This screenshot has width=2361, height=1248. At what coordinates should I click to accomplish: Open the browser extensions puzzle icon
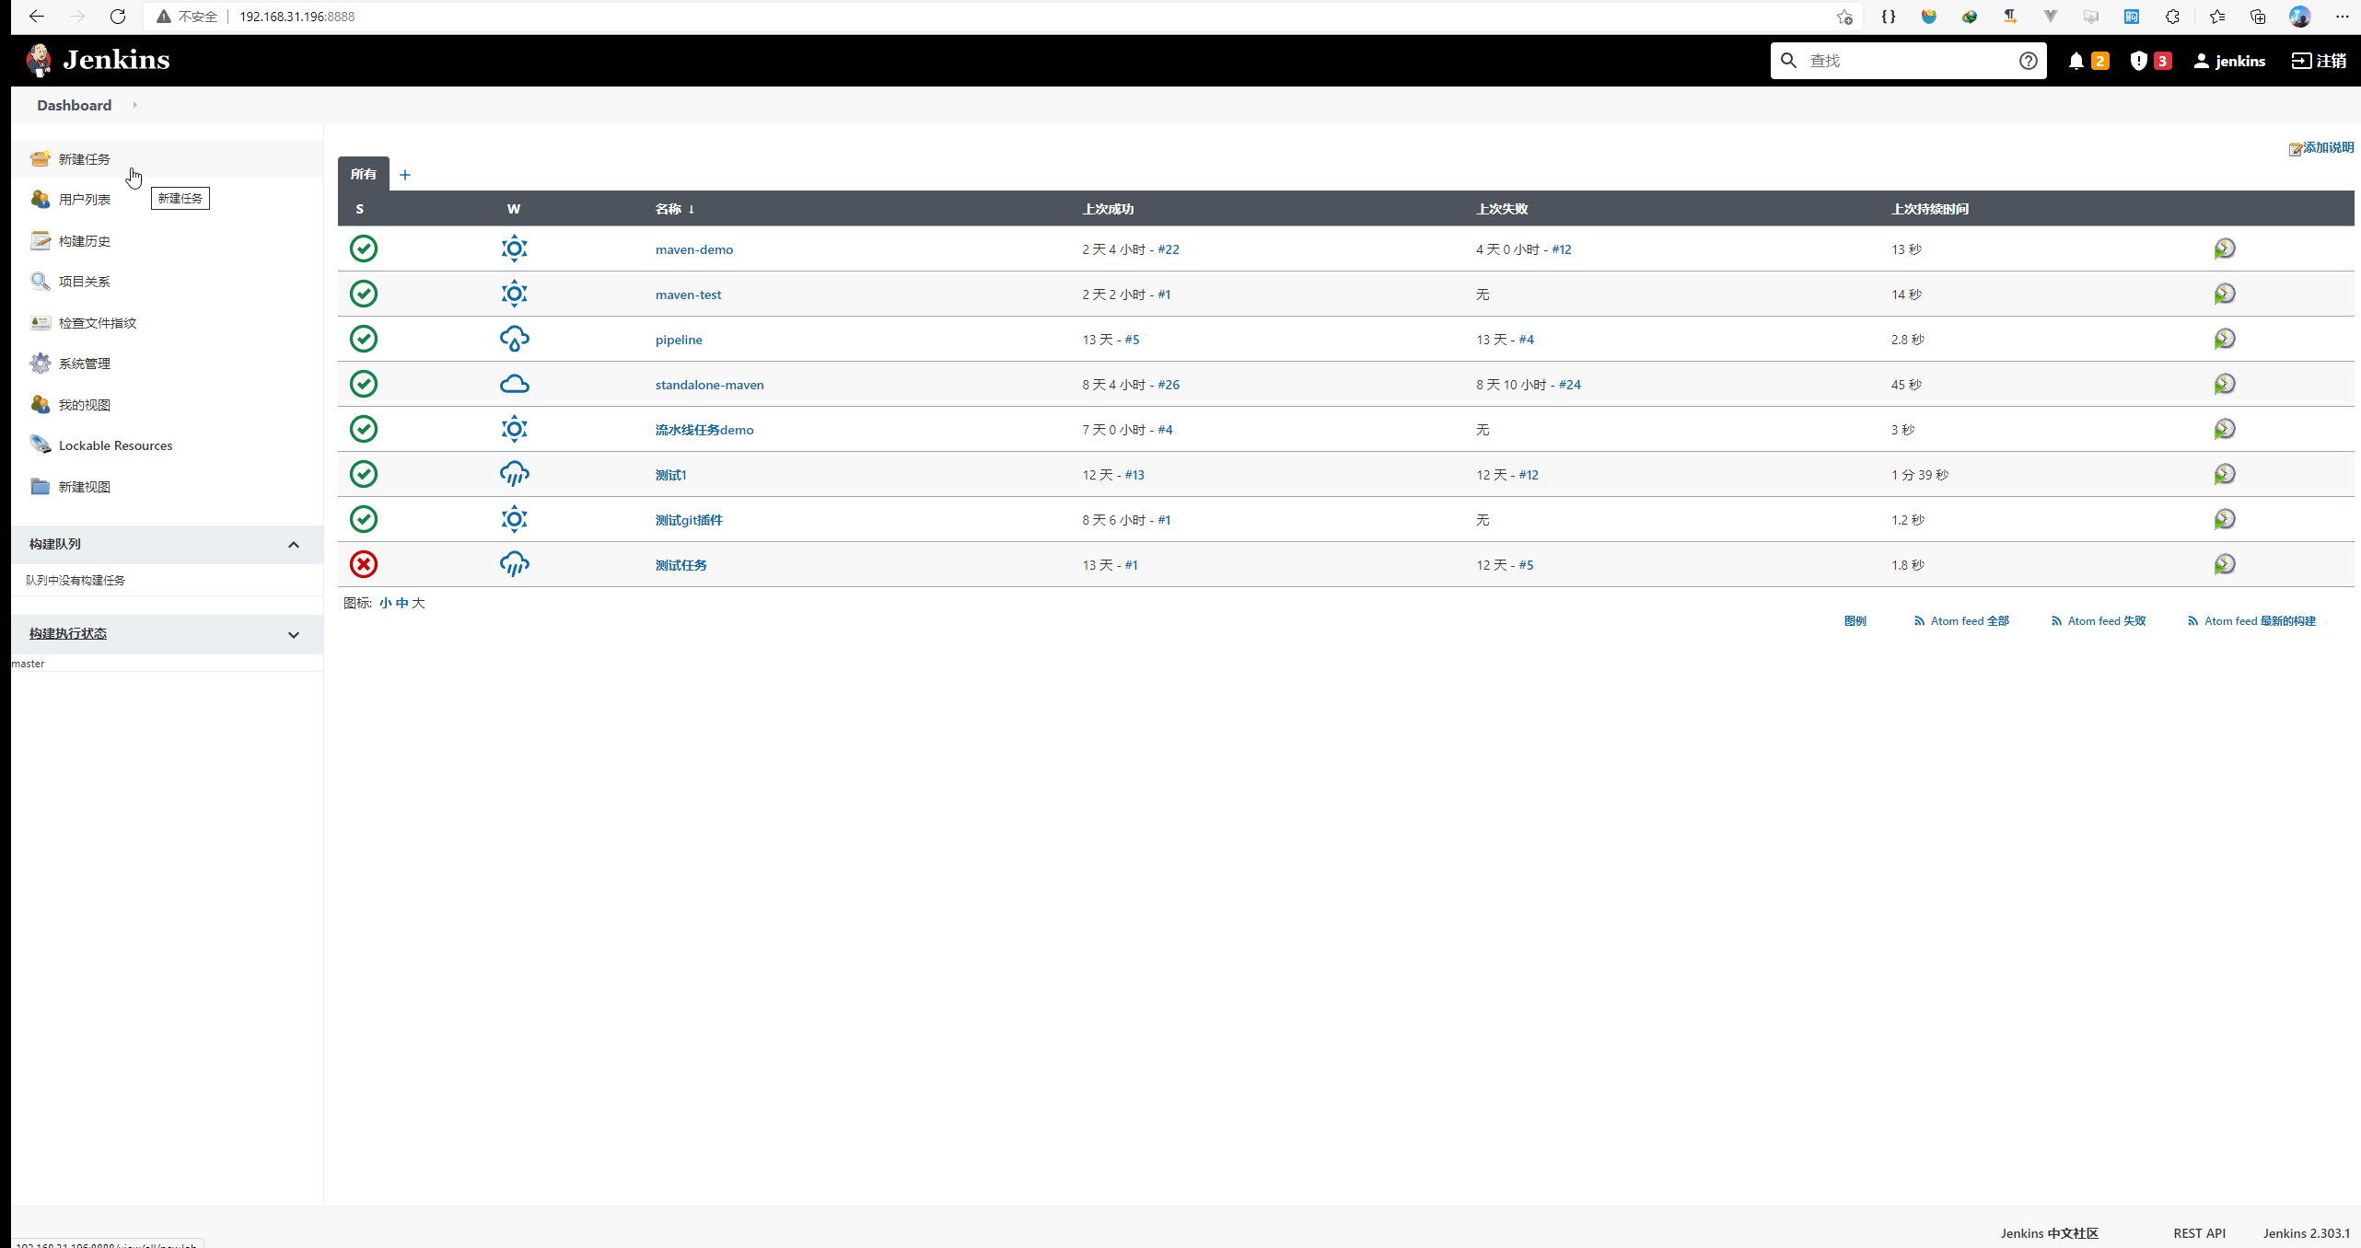point(2172,17)
